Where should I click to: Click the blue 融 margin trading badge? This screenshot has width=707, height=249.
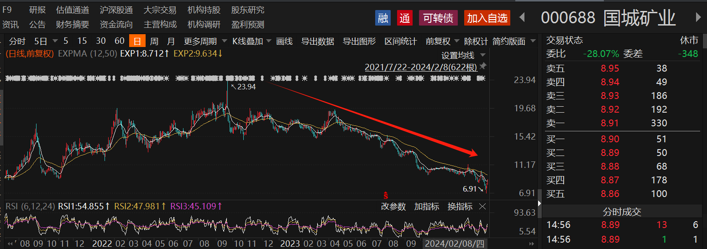pyautogui.click(x=383, y=18)
